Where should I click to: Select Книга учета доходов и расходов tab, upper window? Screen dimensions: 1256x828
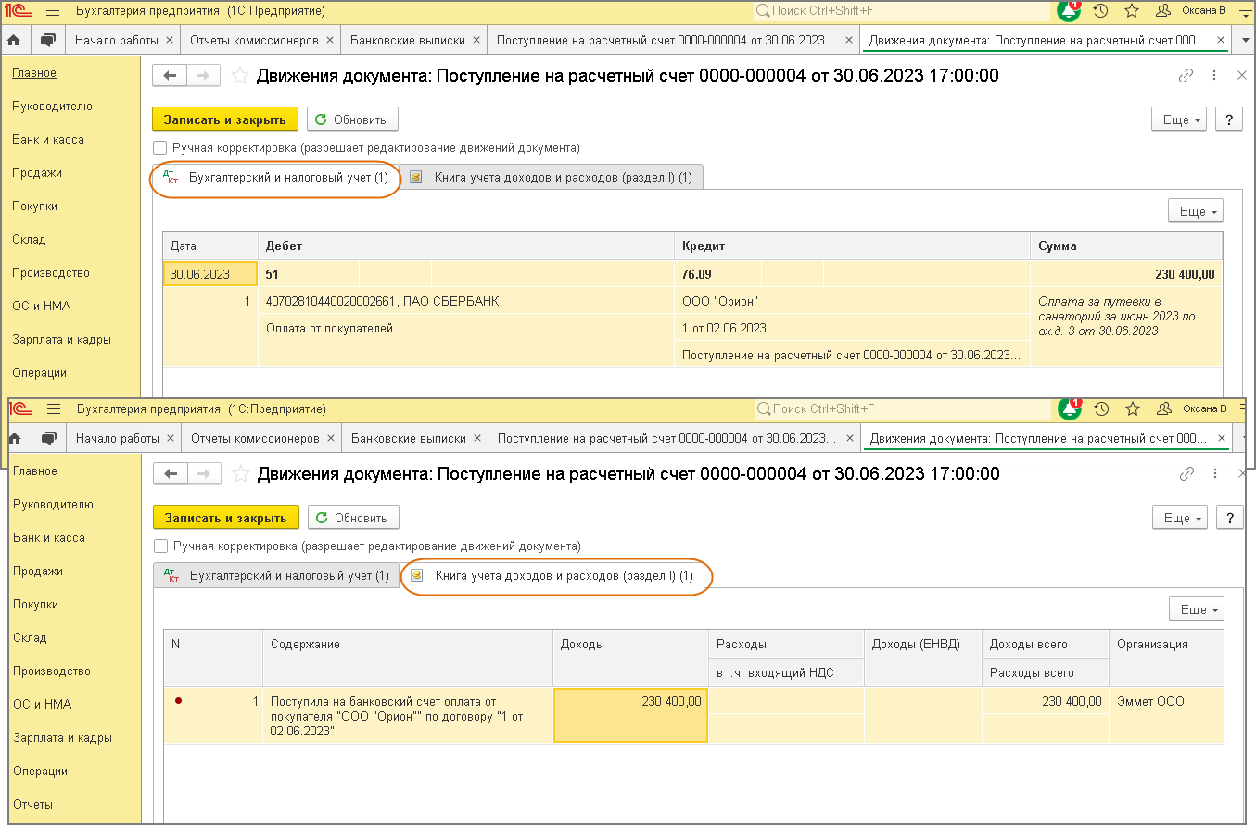click(x=552, y=177)
